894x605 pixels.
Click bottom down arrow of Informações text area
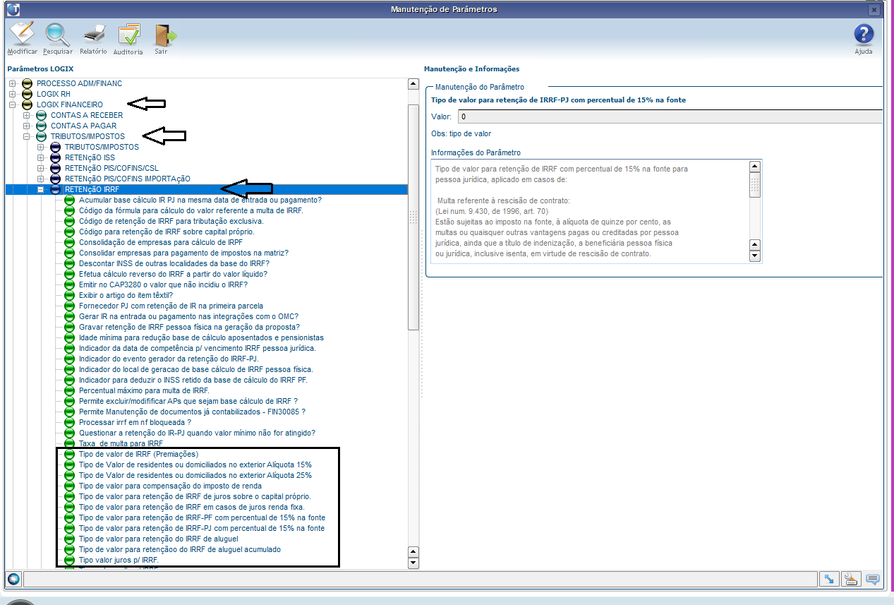click(754, 256)
